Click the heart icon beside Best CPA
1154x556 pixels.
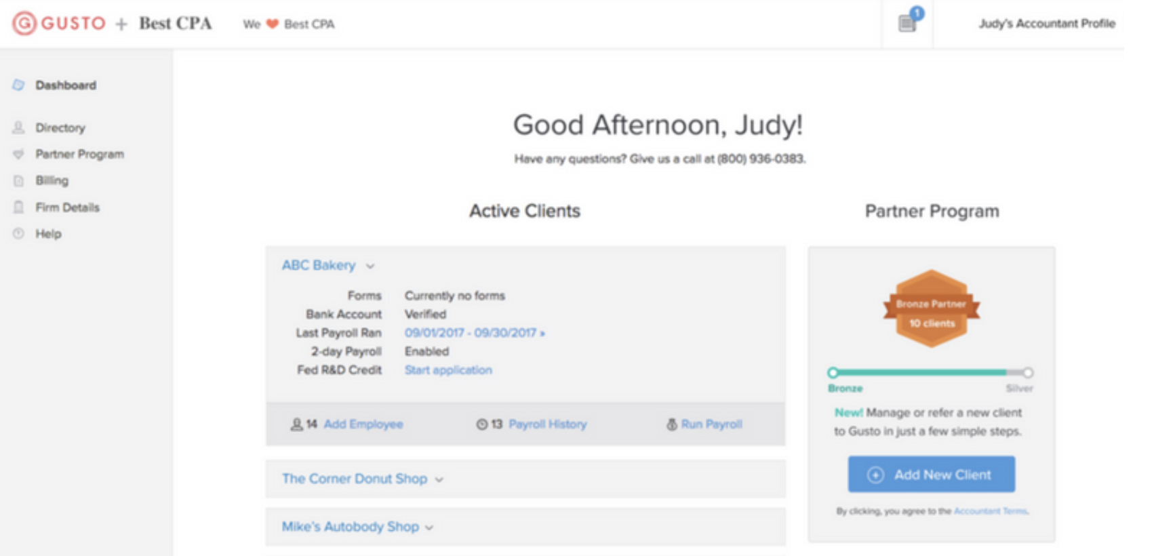click(x=273, y=24)
